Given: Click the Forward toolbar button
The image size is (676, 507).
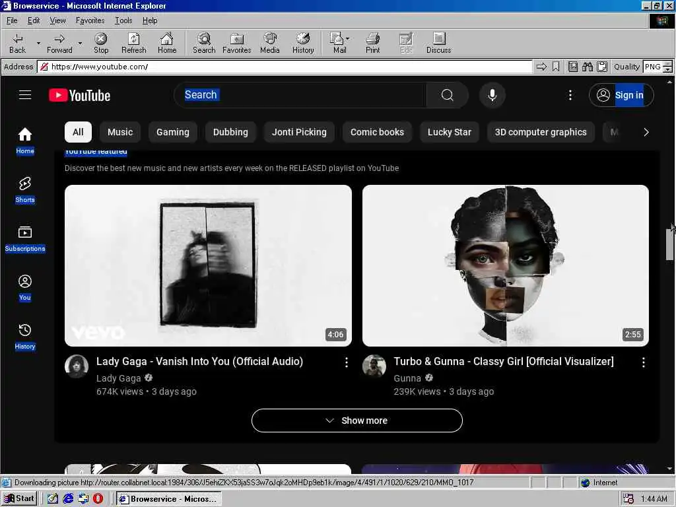Looking at the screenshot, I should pyautogui.click(x=59, y=43).
